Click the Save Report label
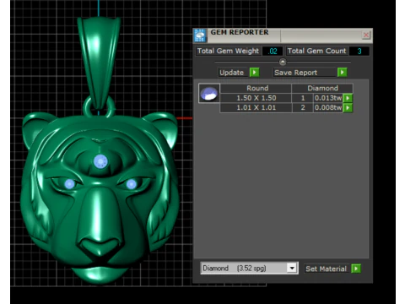Image resolution: width=405 pixels, height=304 pixels. pyautogui.click(x=295, y=73)
